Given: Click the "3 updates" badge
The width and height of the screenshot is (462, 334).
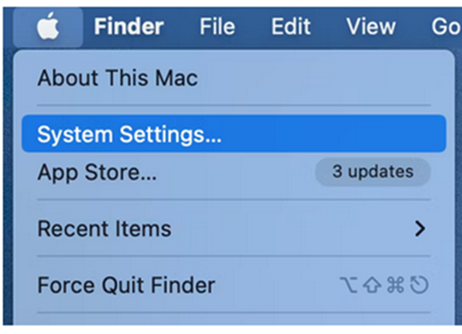Looking at the screenshot, I should pyautogui.click(x=373, y=172).
